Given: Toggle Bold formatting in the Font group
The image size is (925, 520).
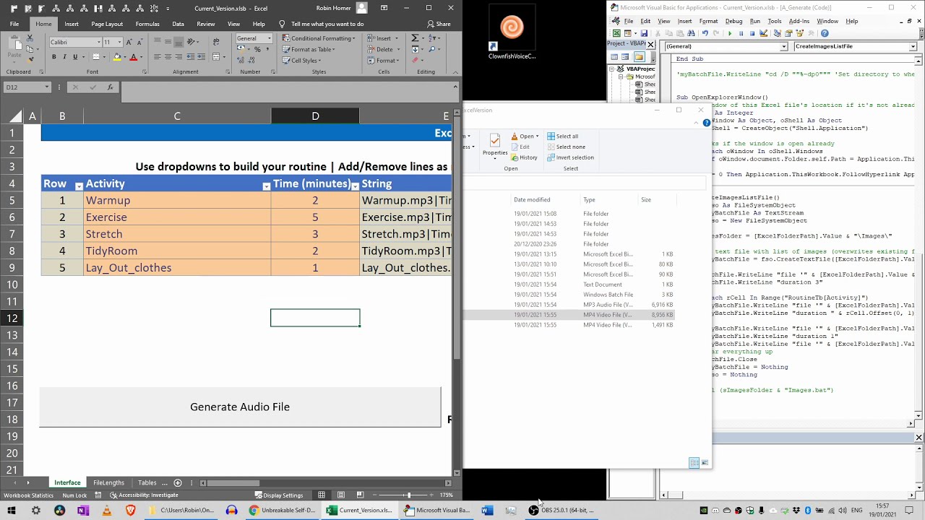Looking at the screenshot, I should click(x=53, y=57).
